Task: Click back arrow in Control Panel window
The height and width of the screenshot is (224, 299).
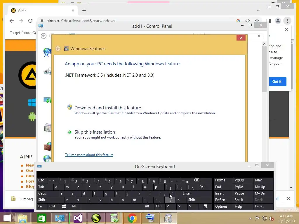Action: (44, 36)
